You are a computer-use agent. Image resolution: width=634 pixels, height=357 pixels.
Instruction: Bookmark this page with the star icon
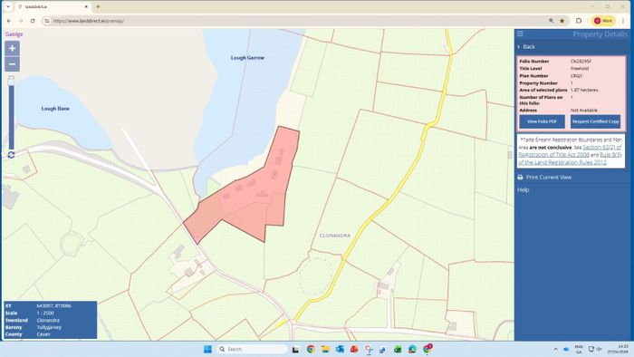[562, 21]
